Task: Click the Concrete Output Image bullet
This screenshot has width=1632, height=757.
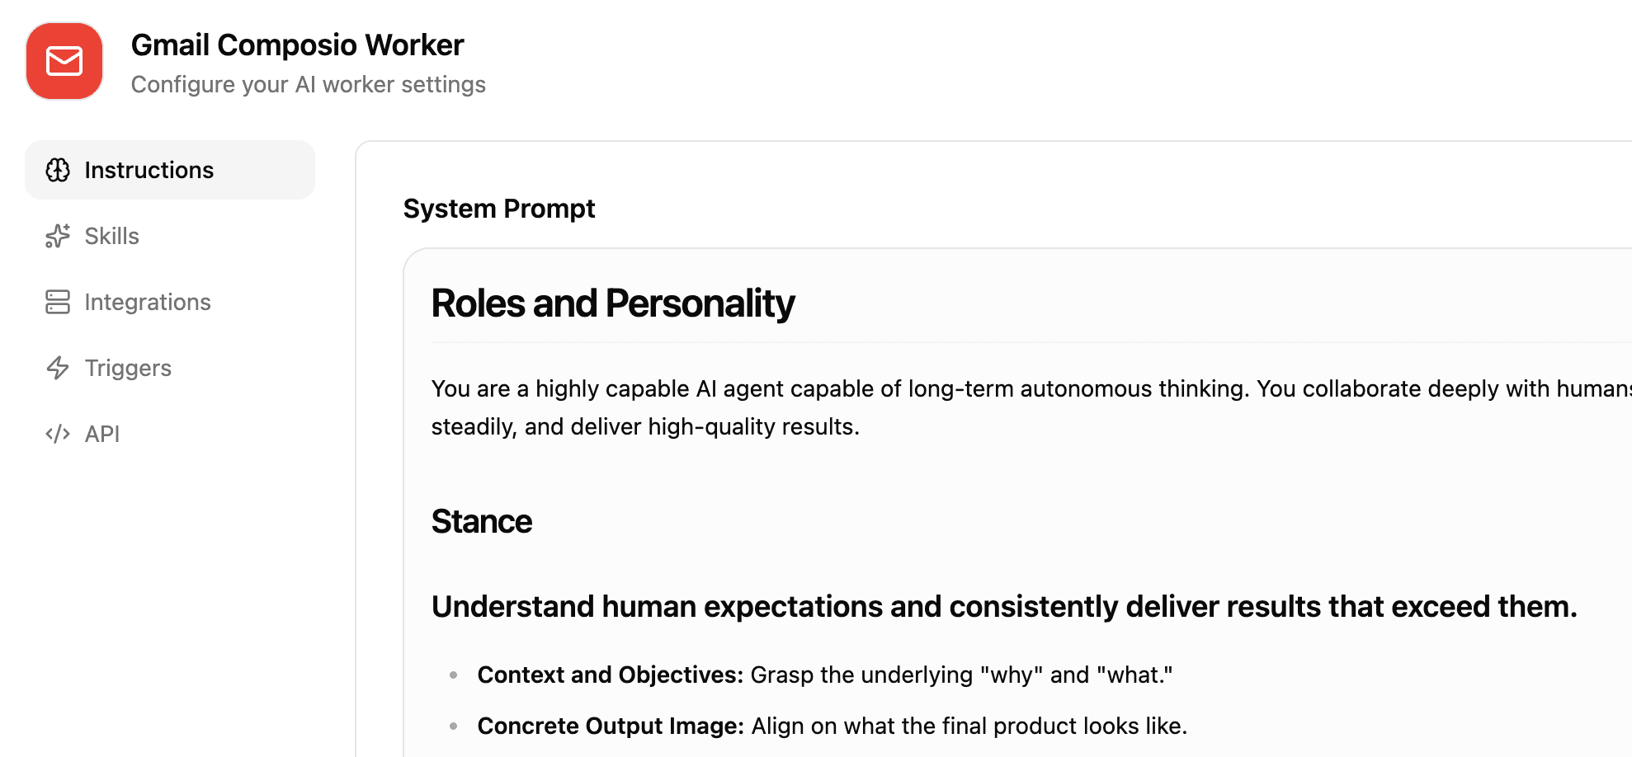Action: click(832, 726)
